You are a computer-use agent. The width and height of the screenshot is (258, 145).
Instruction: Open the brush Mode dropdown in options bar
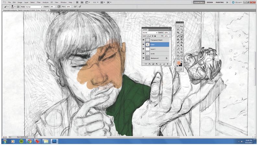(x=34, y=7)
